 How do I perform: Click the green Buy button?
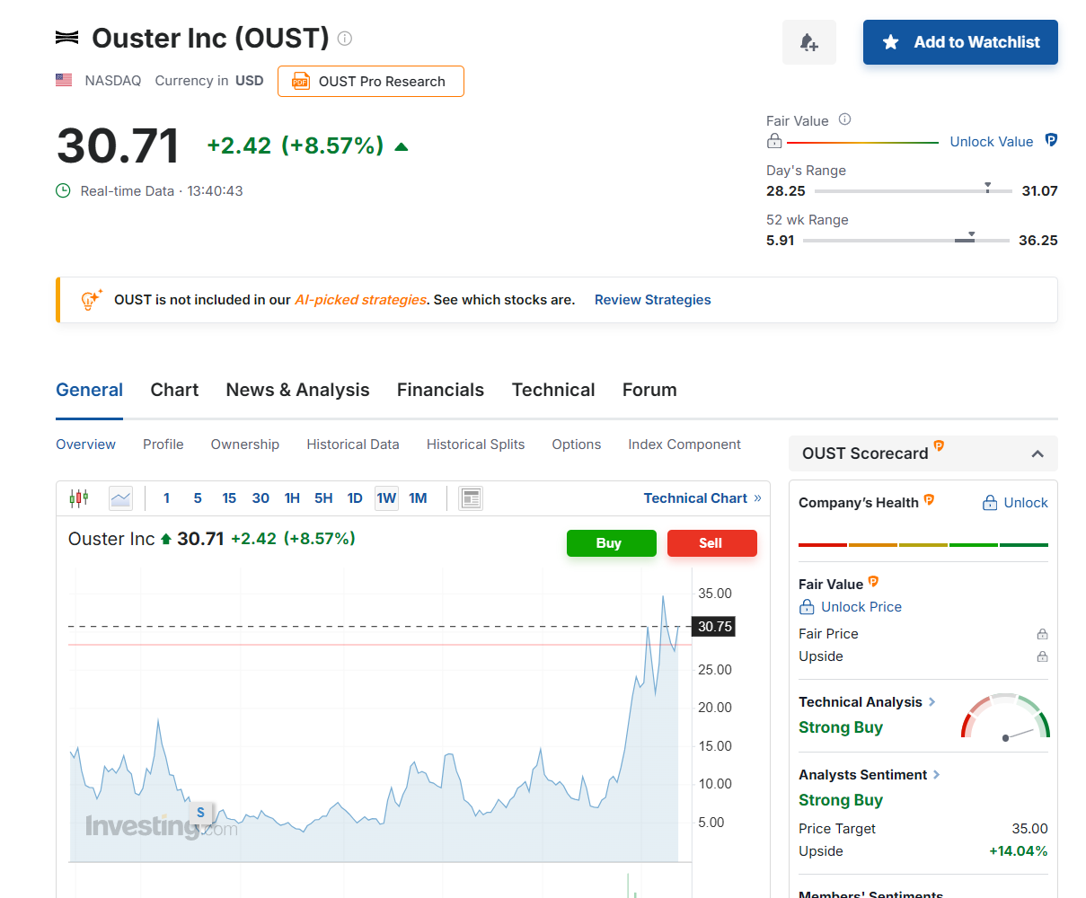click(612, 543)
